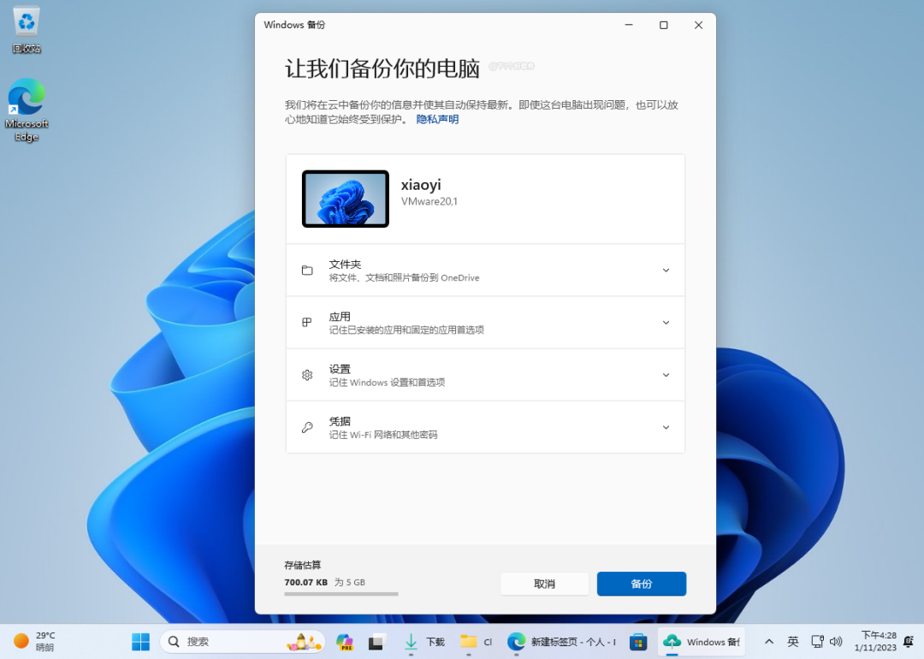The width and height of the screenshot is (924, 659).
Task: Open the Microsoft Edge desktop shortcut
Action: tap(27, 110)
